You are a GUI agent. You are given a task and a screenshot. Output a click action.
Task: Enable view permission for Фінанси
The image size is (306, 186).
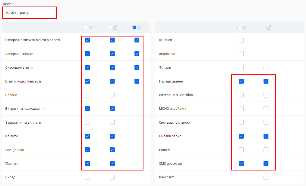(x=241, y=40)
